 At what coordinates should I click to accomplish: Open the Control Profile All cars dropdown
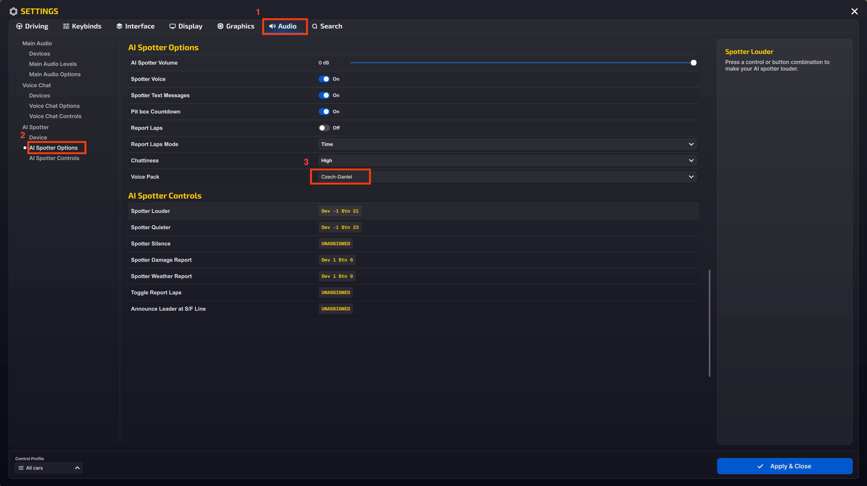pos(49,468)
